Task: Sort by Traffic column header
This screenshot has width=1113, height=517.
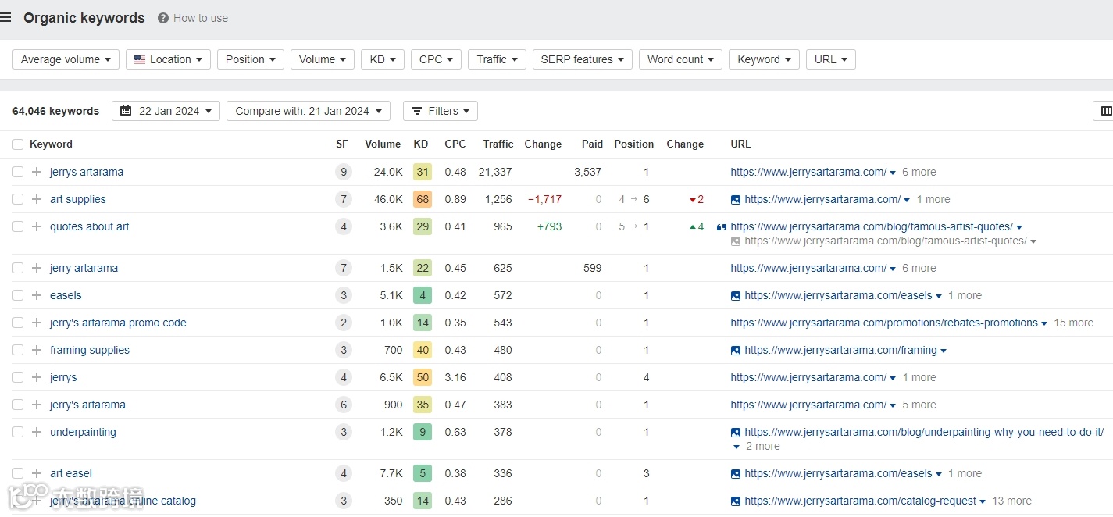Action: pos(498,144)
